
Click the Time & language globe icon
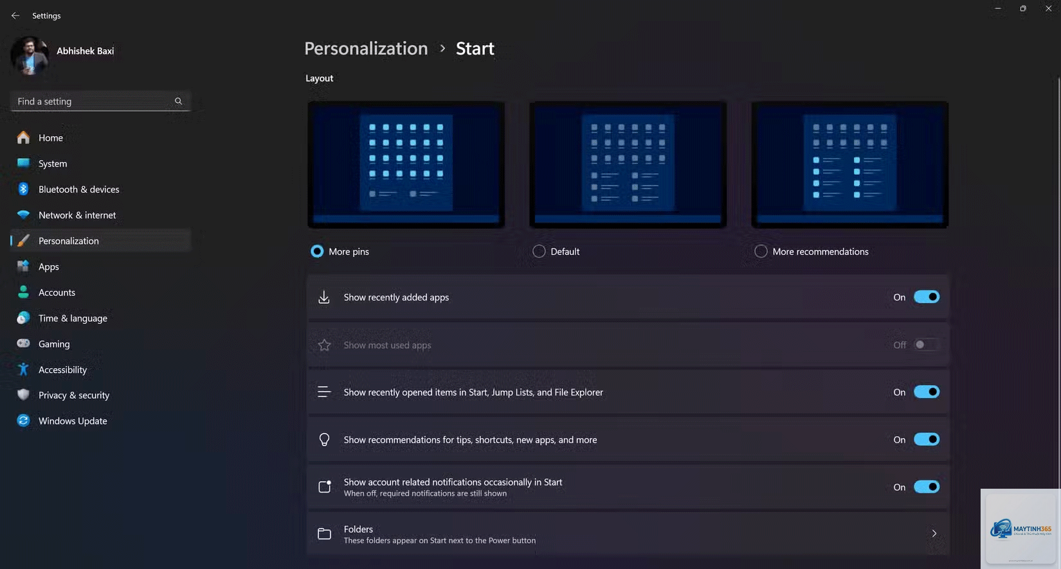click(23, 318)
